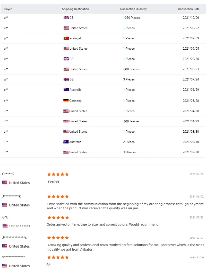Screen dimensions: 206x272
Task: Click the Shipping Destination column header
Action: tap(75, 9)
